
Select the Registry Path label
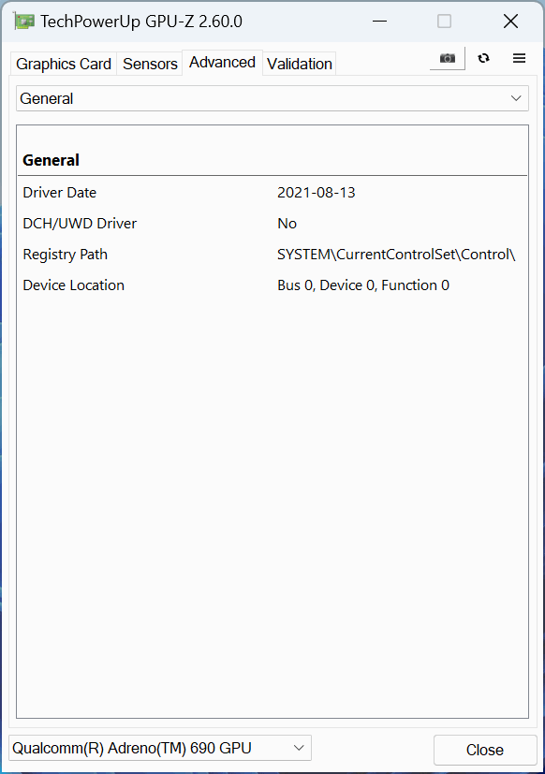(66, 255)
